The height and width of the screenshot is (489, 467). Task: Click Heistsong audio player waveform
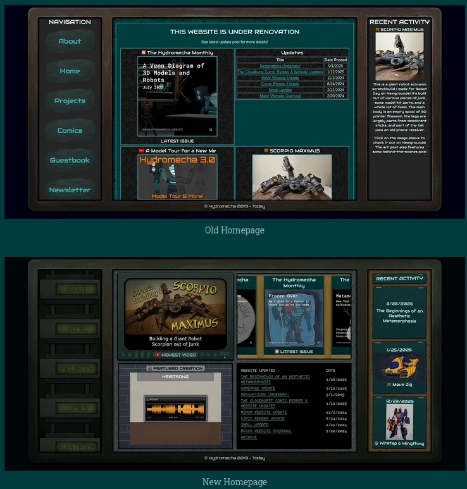(175, 409)
